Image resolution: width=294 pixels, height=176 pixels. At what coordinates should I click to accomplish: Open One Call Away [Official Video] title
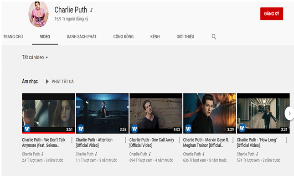click(x=152, y=143)
